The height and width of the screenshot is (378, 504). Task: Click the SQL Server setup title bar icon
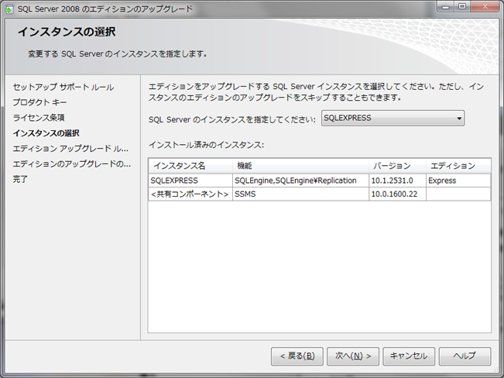9,9
